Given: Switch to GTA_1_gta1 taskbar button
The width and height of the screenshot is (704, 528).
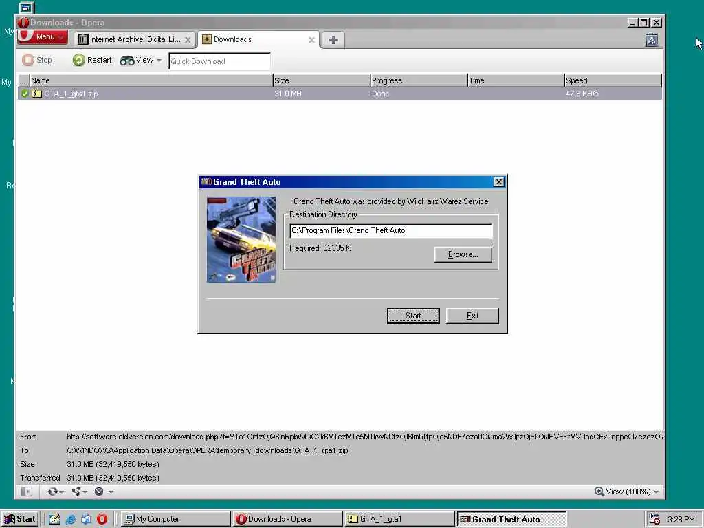Looking at the screenshot, I should pyautogui.click(x=399, y=519).
